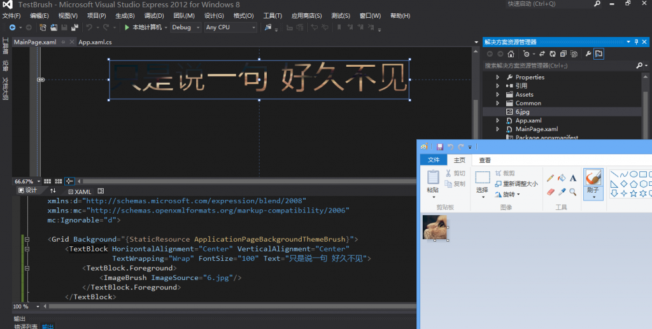The image size is (652, 329).
Task: Open the local machine (本地计算机) target dropdown arrow
Action: (x=166, y=27)
